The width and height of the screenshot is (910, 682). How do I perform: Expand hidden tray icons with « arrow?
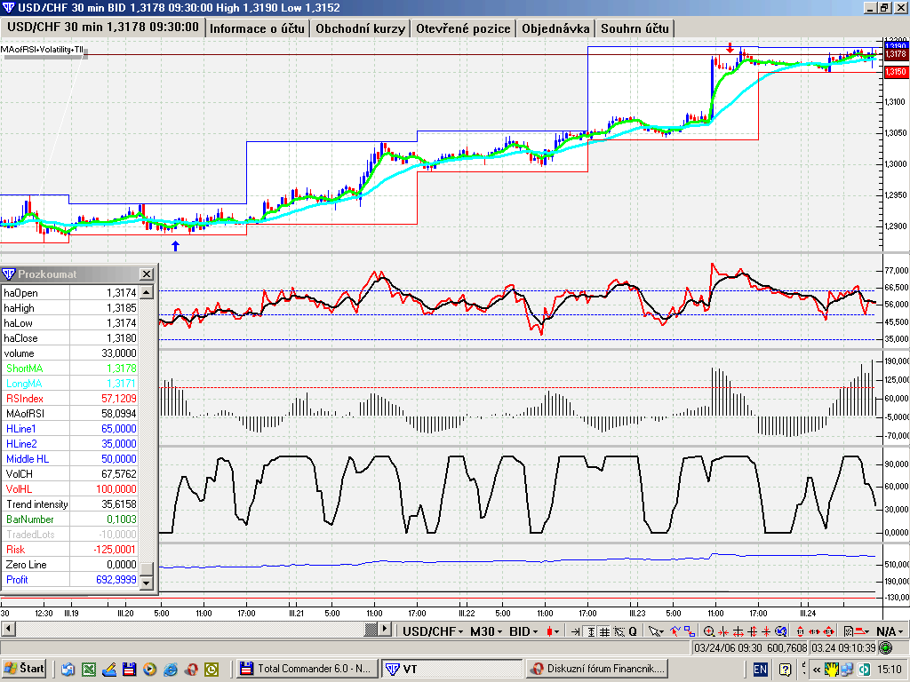817,670
